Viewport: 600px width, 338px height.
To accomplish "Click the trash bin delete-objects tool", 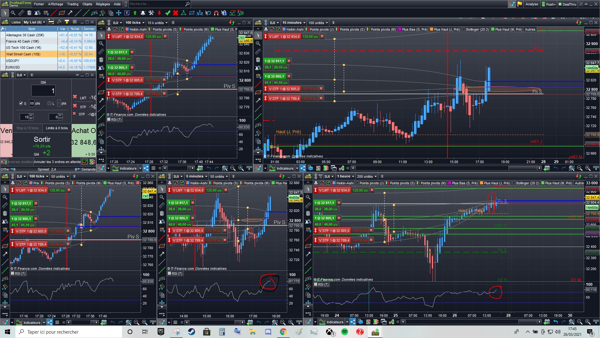I will (29, 13).
